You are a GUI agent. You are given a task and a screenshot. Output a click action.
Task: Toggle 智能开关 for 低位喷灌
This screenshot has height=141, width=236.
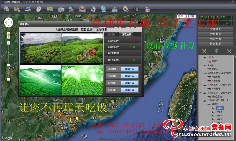pos(130,90)
